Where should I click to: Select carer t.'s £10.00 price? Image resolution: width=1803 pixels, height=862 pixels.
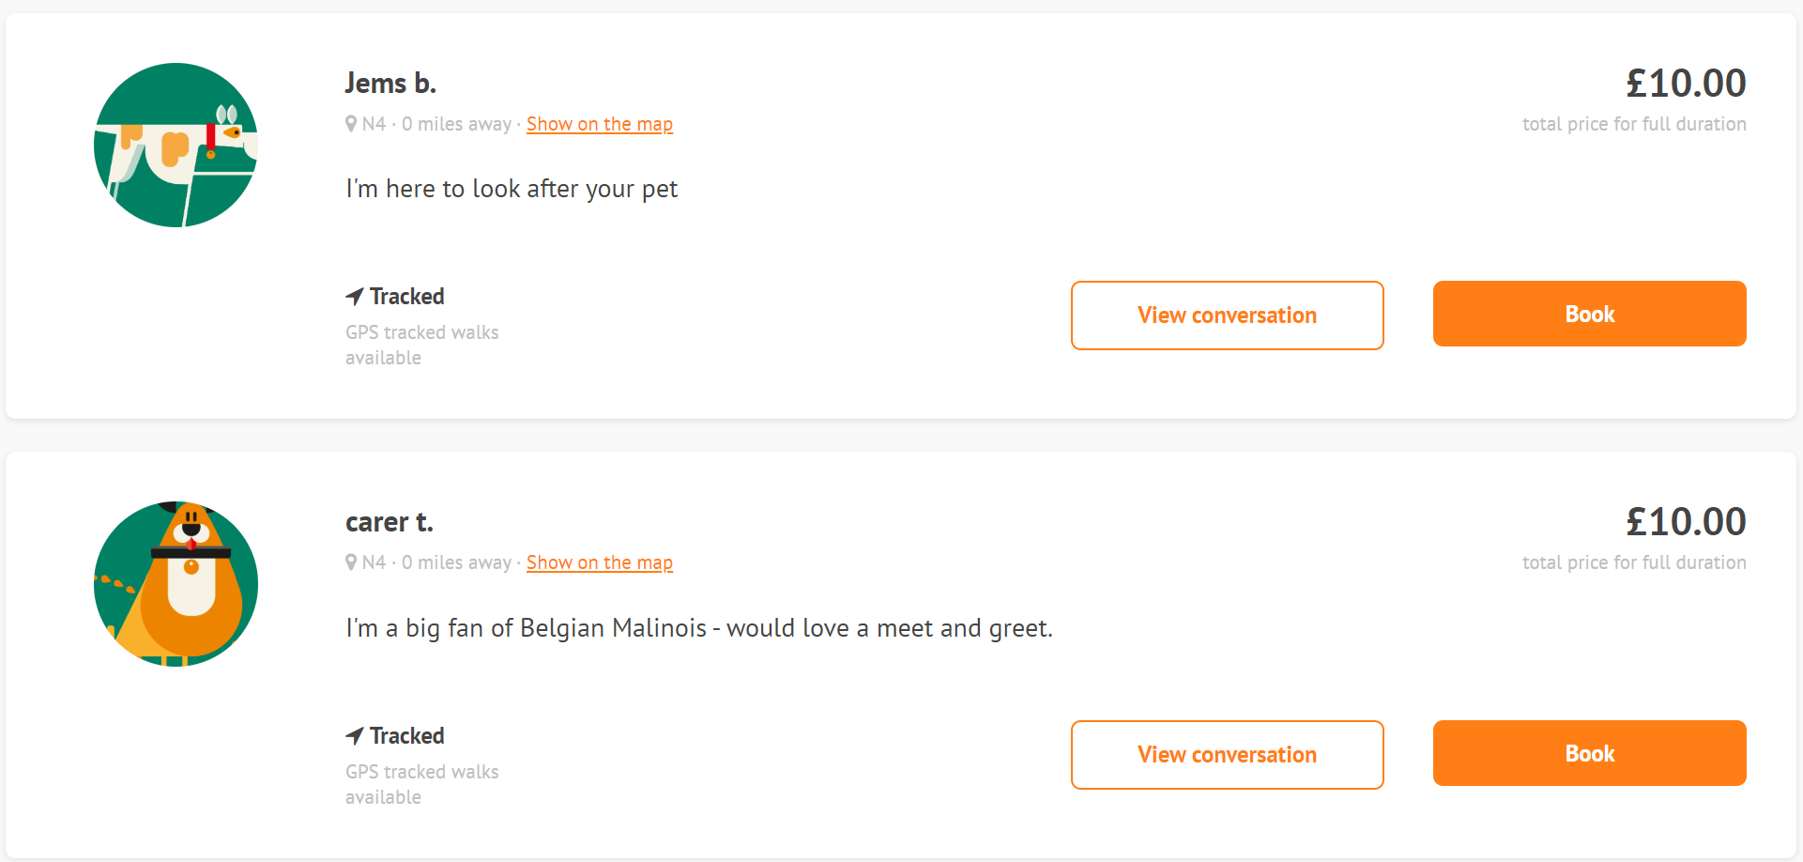[x=1686, y=522]
